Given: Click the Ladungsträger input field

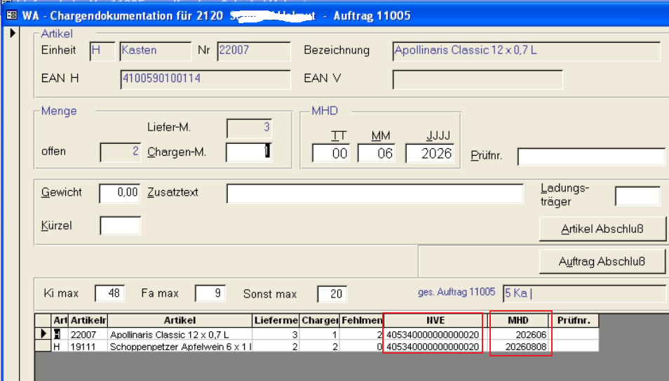Looking at the screenshot, I should click(637, 196).
